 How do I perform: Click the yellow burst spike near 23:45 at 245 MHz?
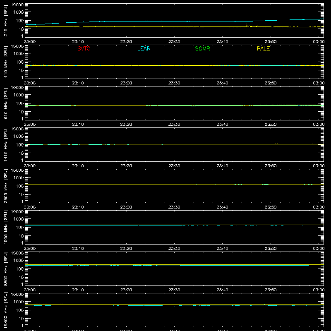[247, 25]
